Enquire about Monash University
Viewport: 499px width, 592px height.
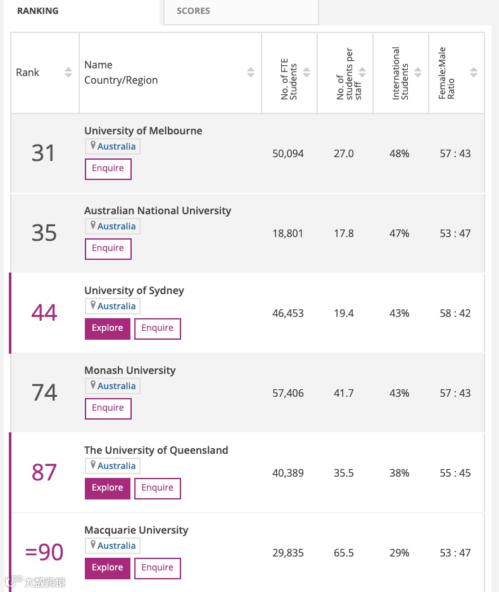coord(108,408)
